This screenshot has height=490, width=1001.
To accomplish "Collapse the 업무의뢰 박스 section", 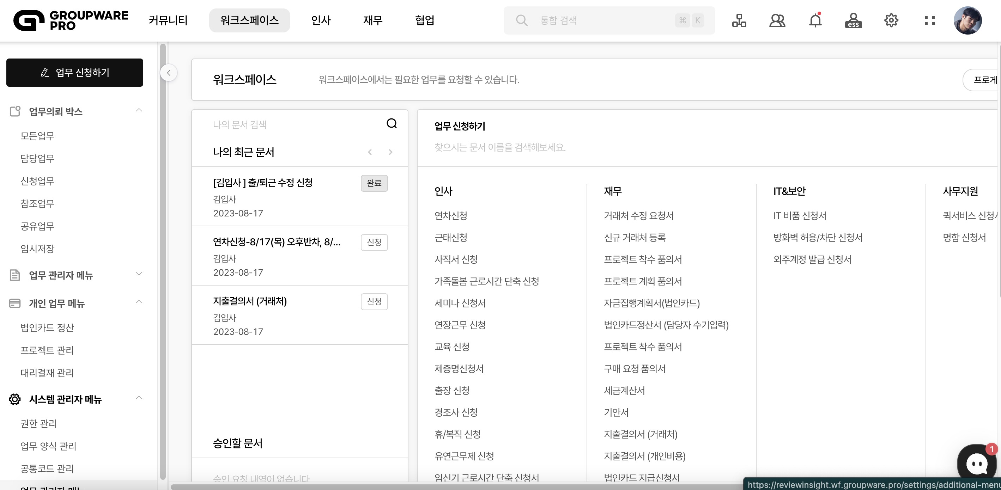I will point(139,111).
